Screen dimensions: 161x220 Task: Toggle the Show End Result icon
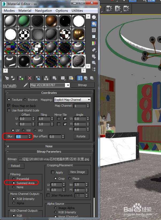pyautogui.click(x=80, y=78)
